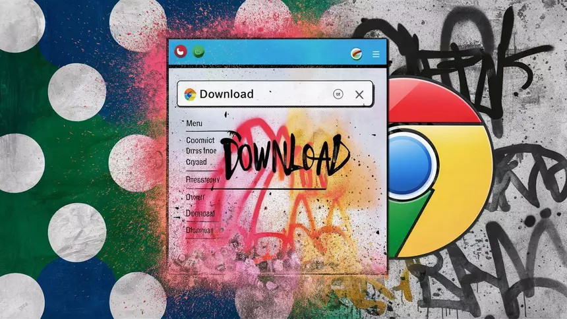Click the "Dlonuall" link in the list
This screenshot has width=567, height=319.
200,230
